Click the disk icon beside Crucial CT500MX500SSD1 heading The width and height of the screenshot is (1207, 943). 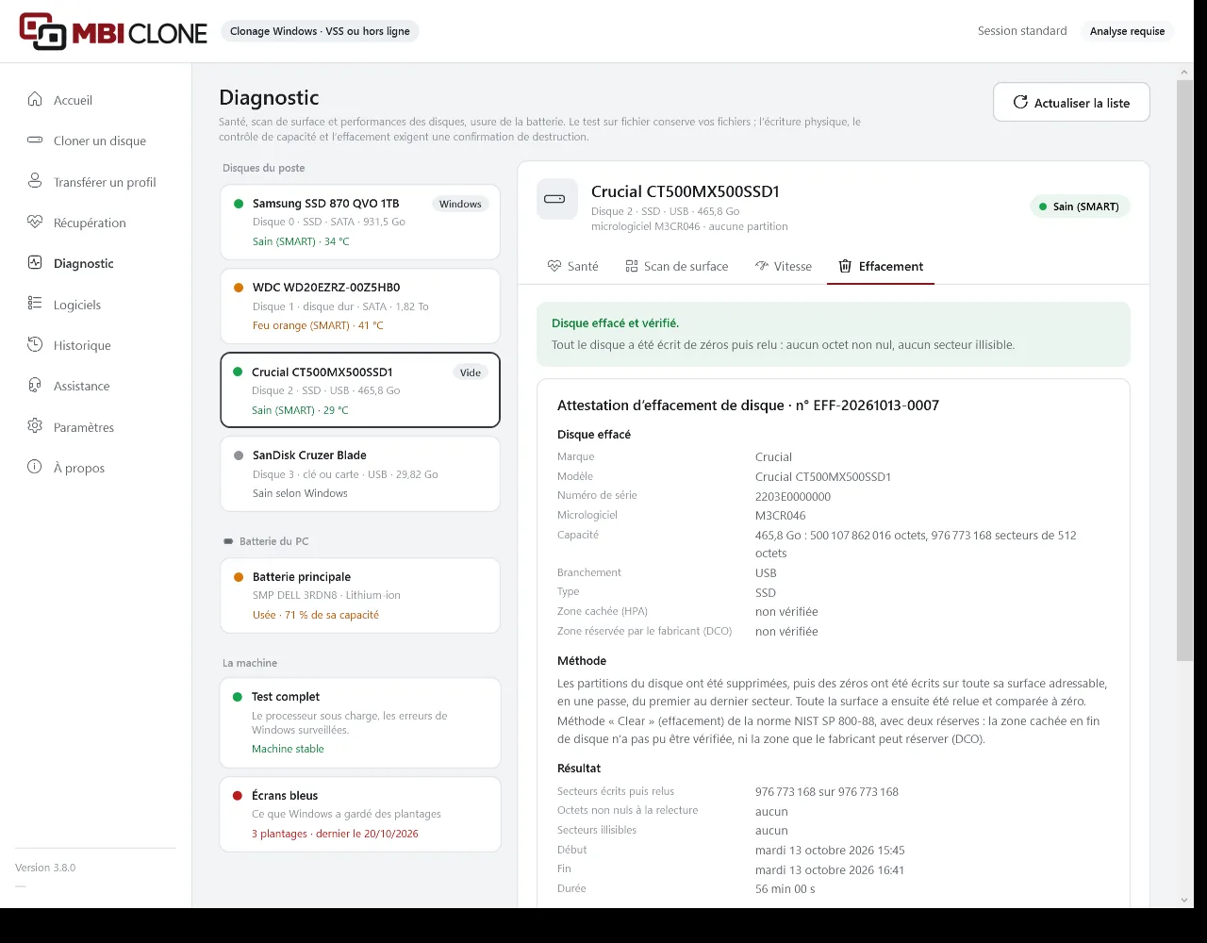(x=556, y=199)
